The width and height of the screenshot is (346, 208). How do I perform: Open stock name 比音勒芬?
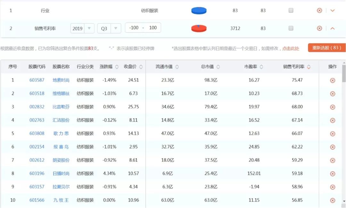tap(61, 107)
